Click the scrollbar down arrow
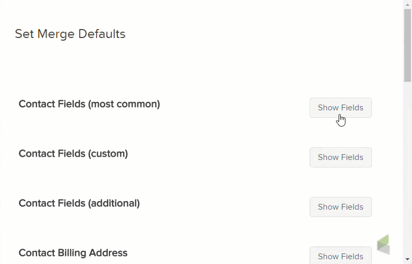 pos(407,260)
